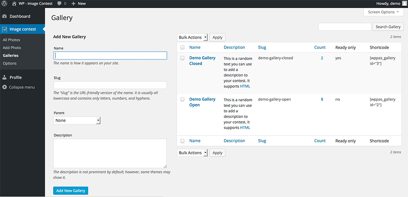Click inside the Description textarea
Image resolution: width=408 pixels, height=197 pixels.
pyautogui.click(x=110, y=153)
